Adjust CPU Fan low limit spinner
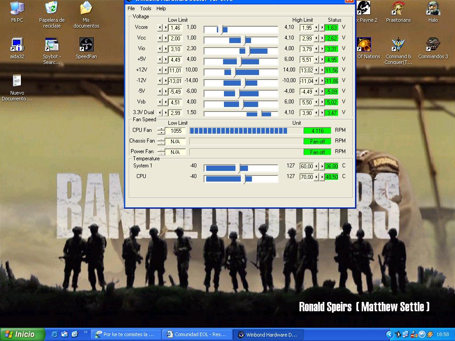Screen dimensions: 455x341 (161, 131)
